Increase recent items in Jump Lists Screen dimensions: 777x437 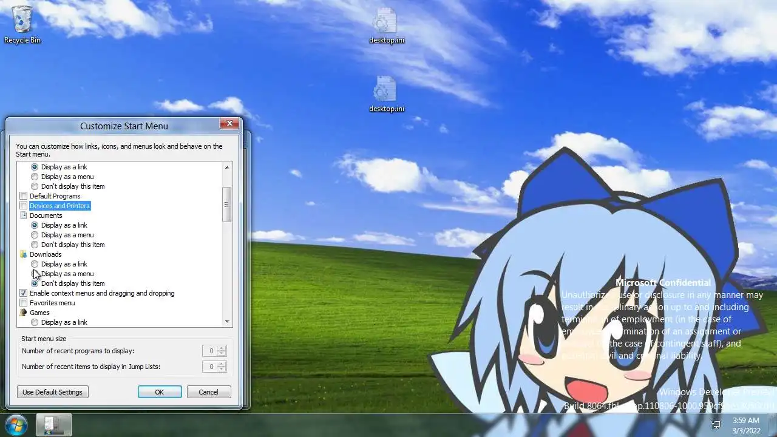222,364
